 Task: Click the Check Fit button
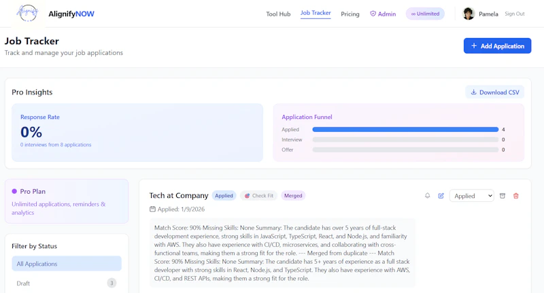(x=259, y=196)
